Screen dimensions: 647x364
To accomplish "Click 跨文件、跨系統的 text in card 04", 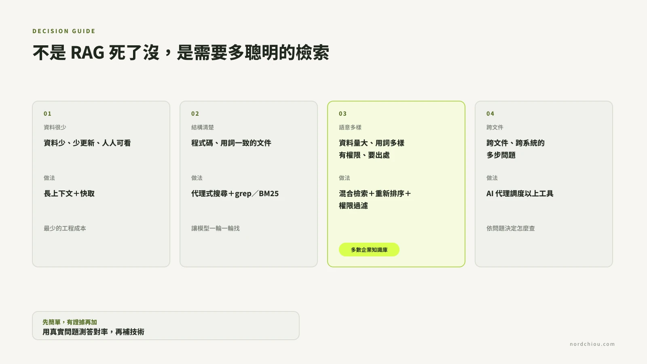I will 516,143.
